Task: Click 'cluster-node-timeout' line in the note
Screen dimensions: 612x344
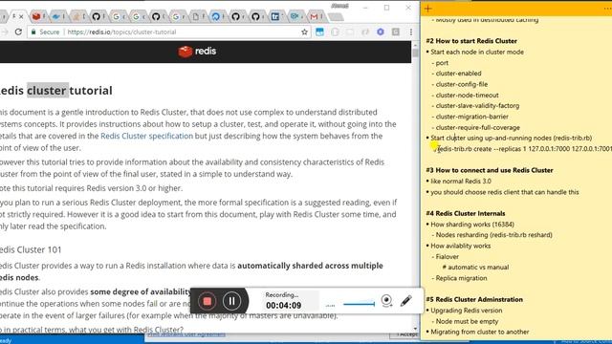Action: click(x=467, y=96)
